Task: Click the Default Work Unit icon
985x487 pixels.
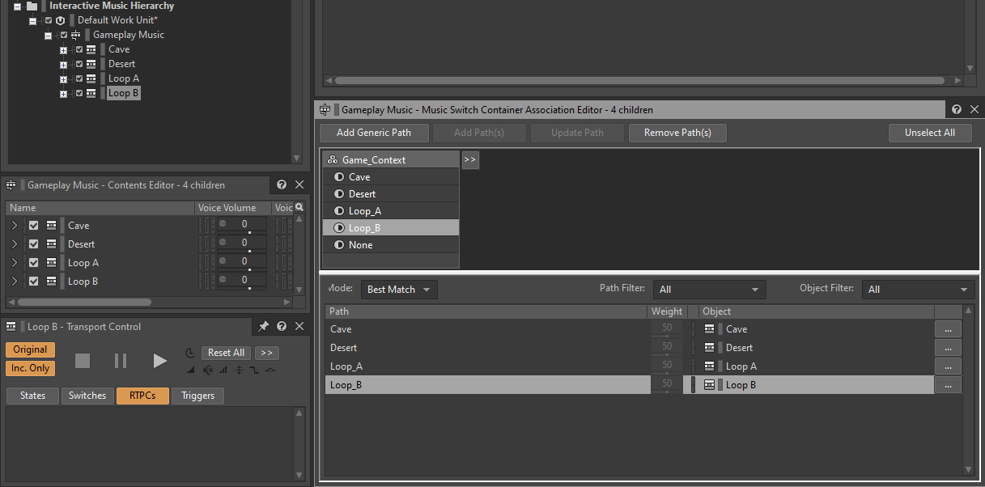Action: [60, 20]
